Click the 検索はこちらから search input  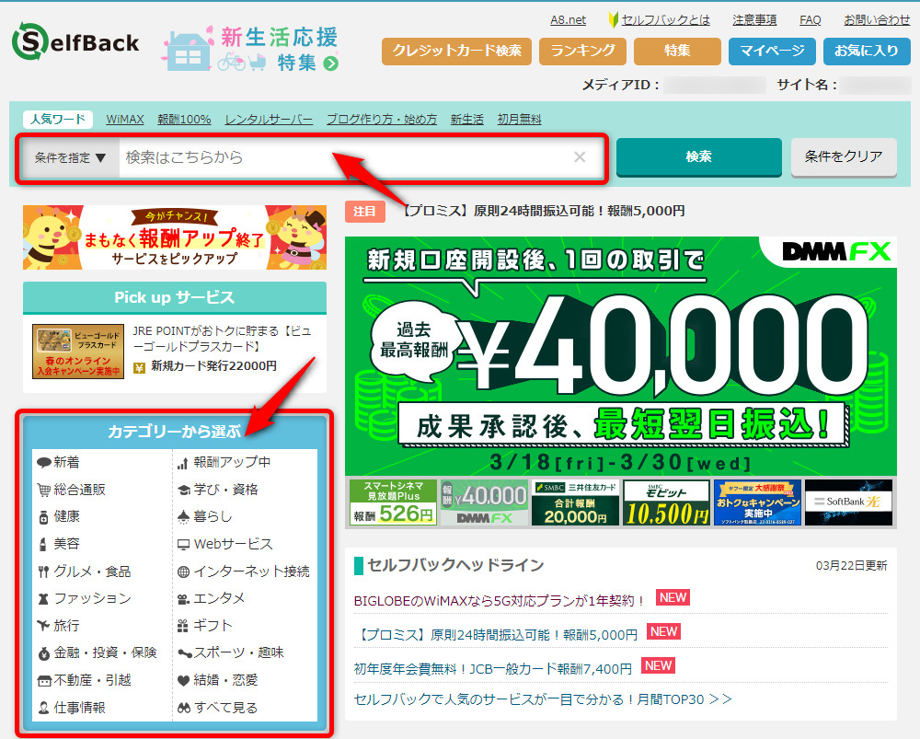[346, 157]
